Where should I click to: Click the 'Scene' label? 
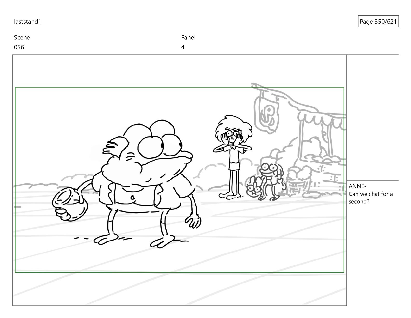tap(22, 37)
